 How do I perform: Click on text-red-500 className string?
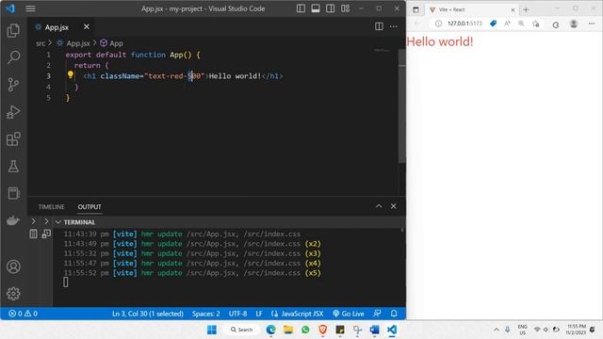173,76
